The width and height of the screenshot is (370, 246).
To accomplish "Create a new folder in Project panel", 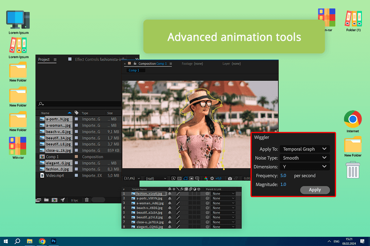I will click(x=46, y=200).
